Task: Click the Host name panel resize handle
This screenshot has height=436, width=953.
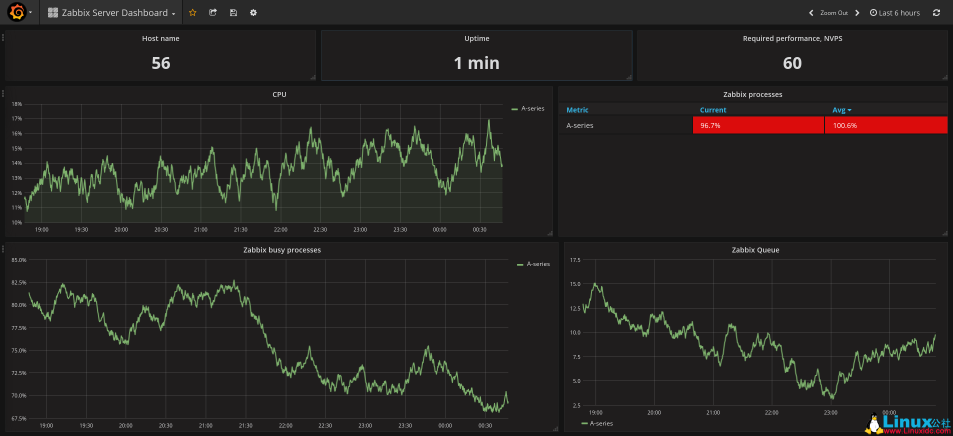Action: click(x=313, y=77)
